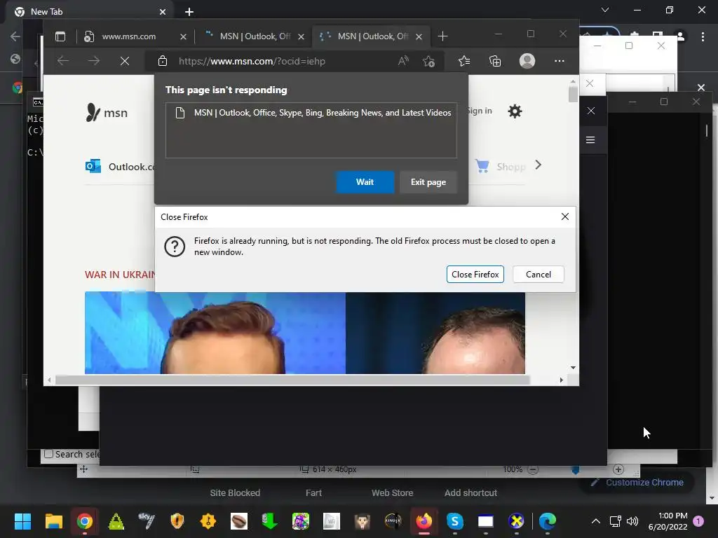This screenshot has height=538, width=718.
Task: Open Chrome tab search dropdown
Action: point(605,10)
